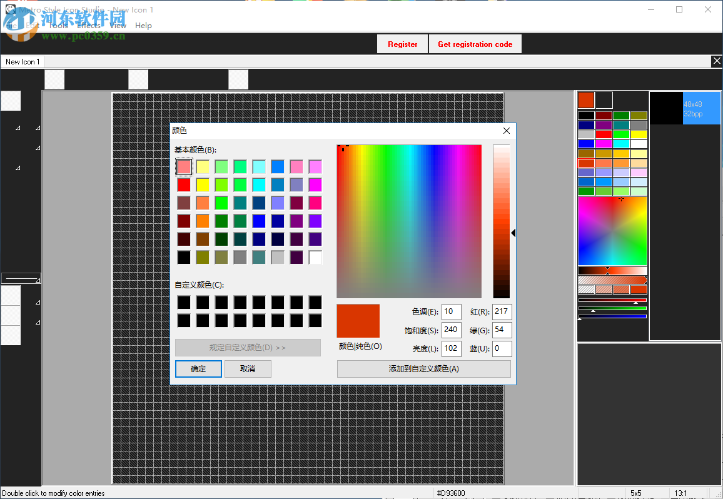
Task: Pick magenta in the right palette panel
Action: pyautogui.click(x=604, y=144)
